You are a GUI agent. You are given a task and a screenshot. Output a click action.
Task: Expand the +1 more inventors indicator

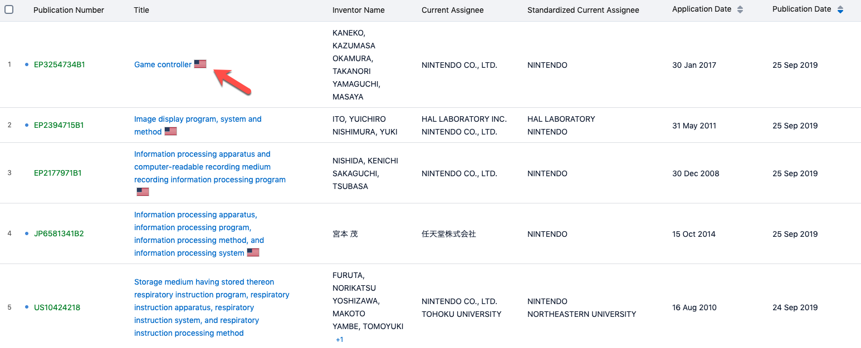coord(339,339)
